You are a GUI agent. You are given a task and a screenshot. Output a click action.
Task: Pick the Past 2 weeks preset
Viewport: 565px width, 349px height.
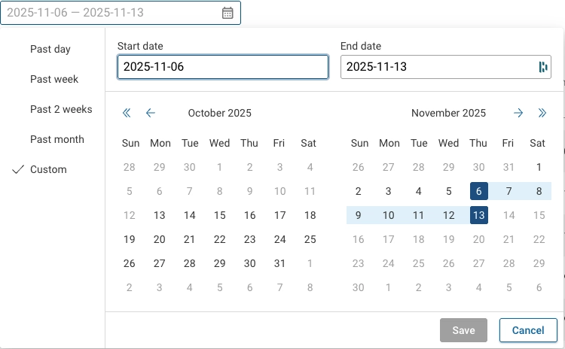[61, 109]
